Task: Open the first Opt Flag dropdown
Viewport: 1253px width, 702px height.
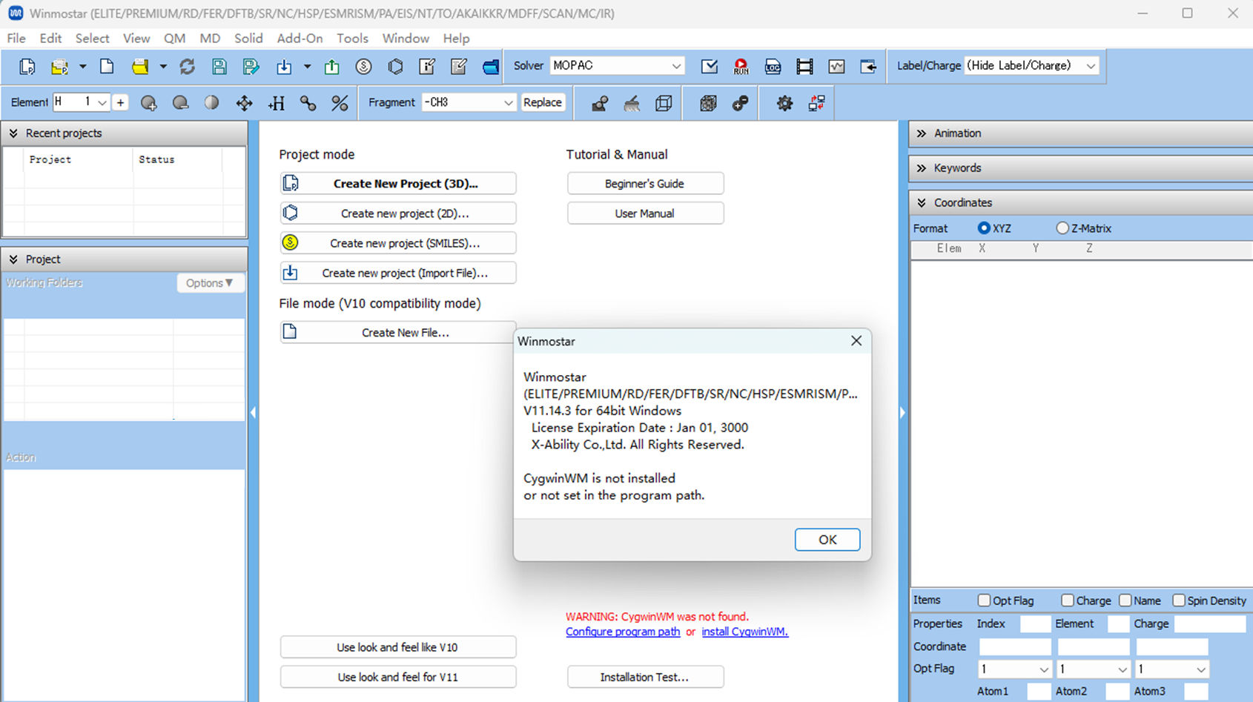Action: (x=1015, y=669)
